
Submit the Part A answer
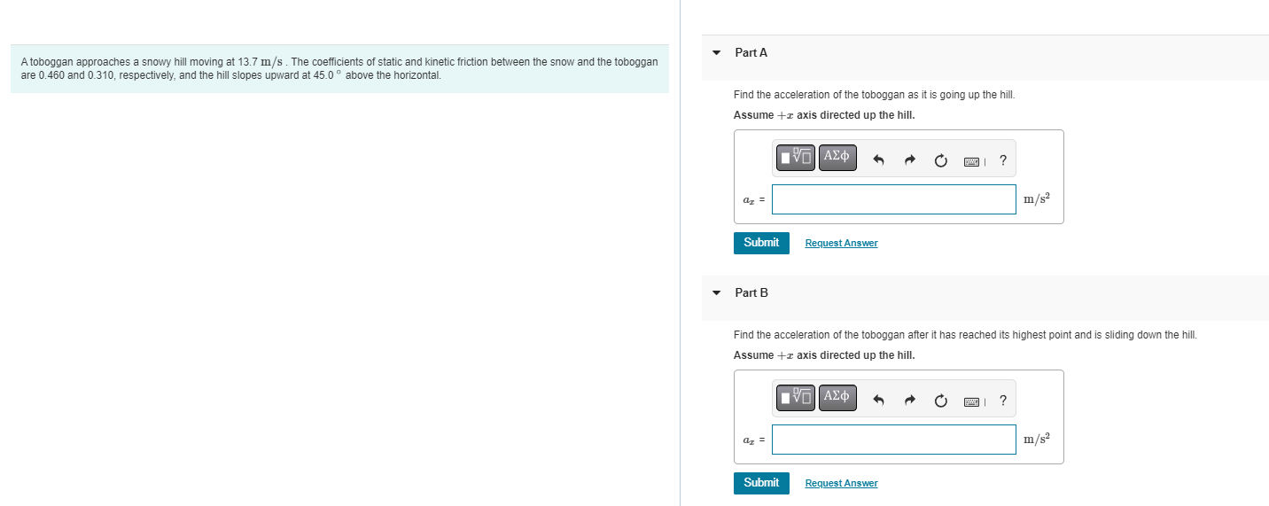pyautogui.click(x=761, y=243)
